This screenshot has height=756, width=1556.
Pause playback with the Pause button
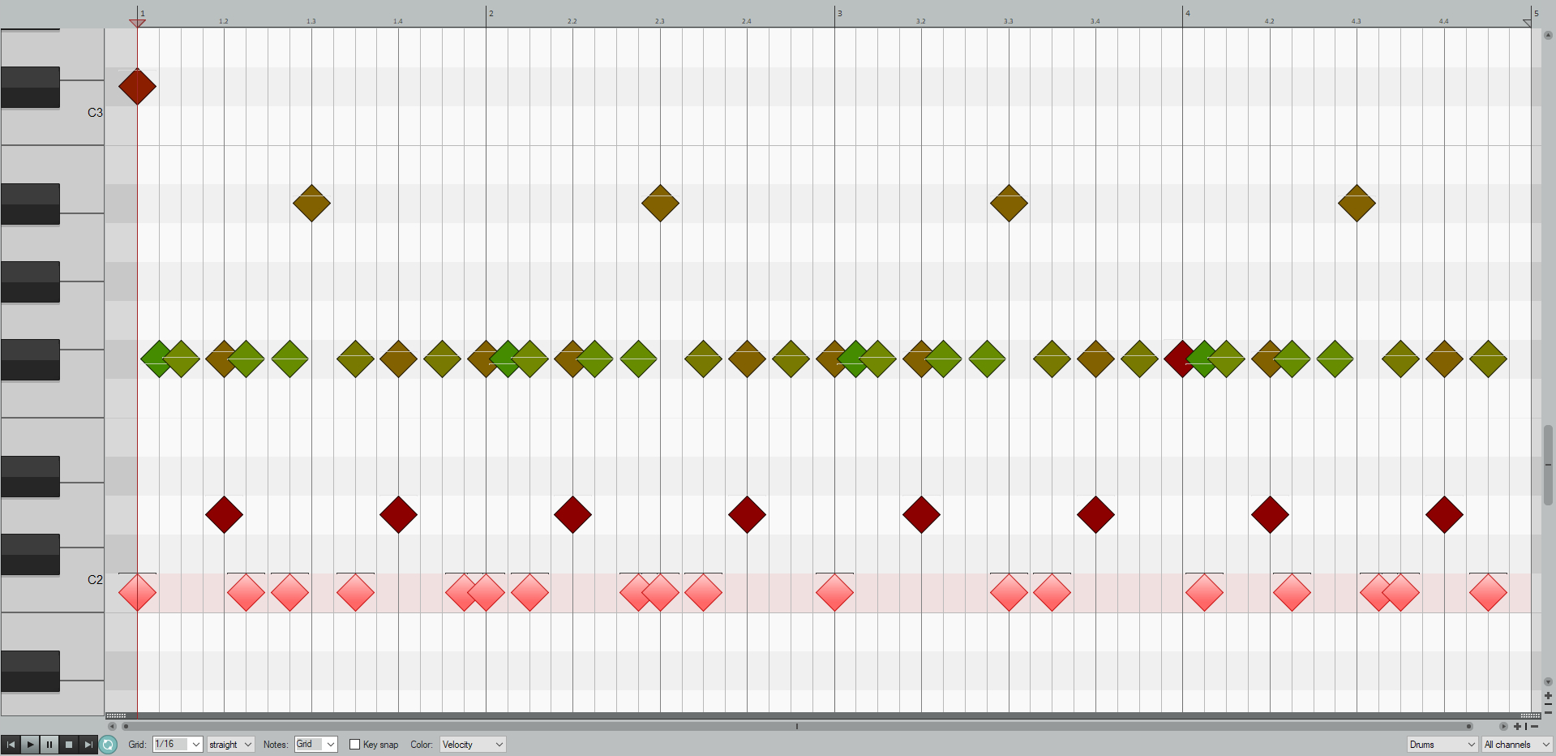49,744
